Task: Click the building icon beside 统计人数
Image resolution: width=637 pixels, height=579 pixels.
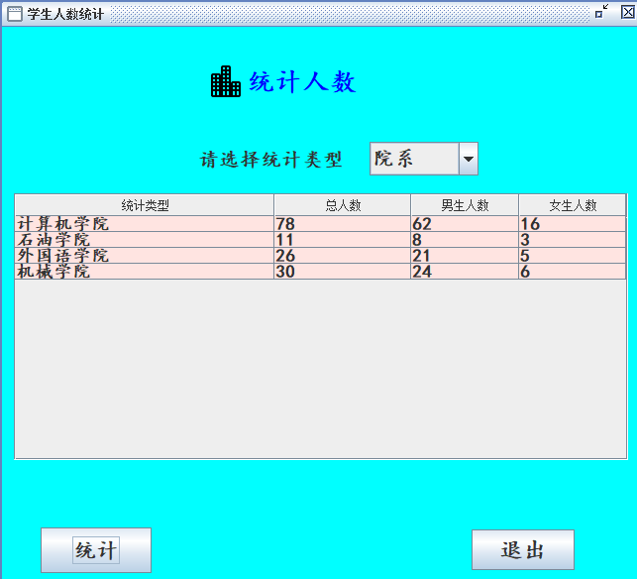Action: (226, 81)
